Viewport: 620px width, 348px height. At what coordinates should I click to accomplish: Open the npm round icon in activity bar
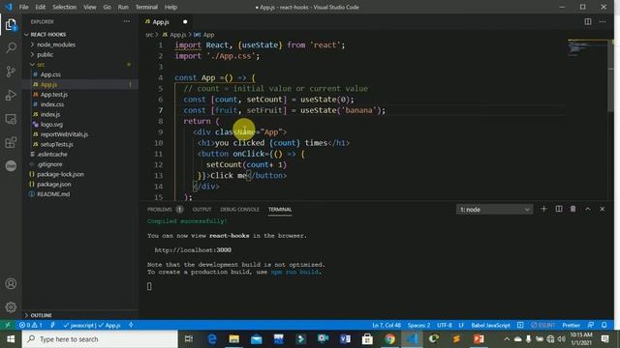coord(11,165)
